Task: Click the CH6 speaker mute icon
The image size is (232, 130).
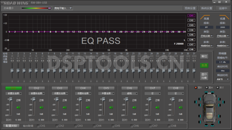Action: coord(134,107)
